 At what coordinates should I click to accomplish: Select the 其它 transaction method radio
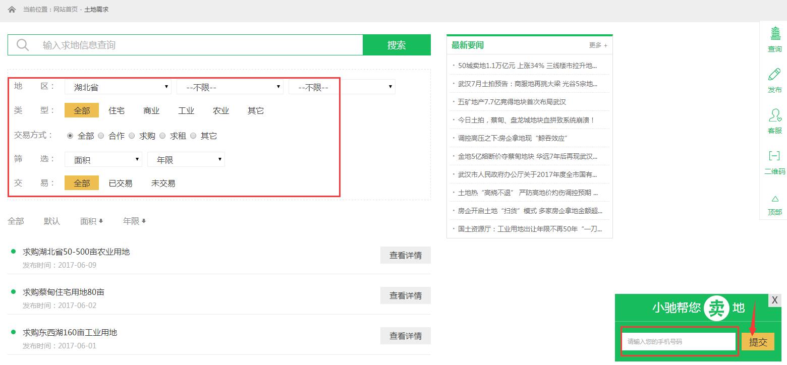[x=193, y=136]
